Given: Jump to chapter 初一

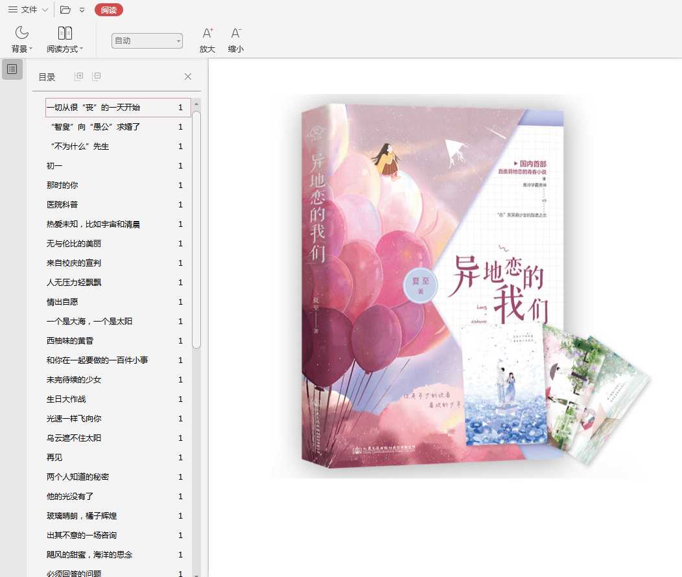Looking at the screenshot, I should (118, 166).
